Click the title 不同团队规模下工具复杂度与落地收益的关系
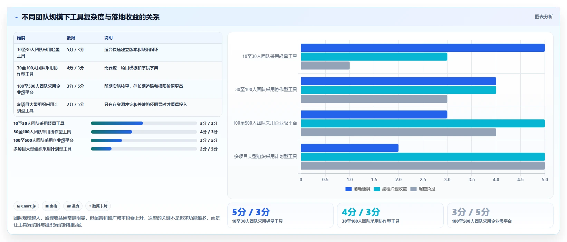 pyautogui.click(x=90, y=17)
